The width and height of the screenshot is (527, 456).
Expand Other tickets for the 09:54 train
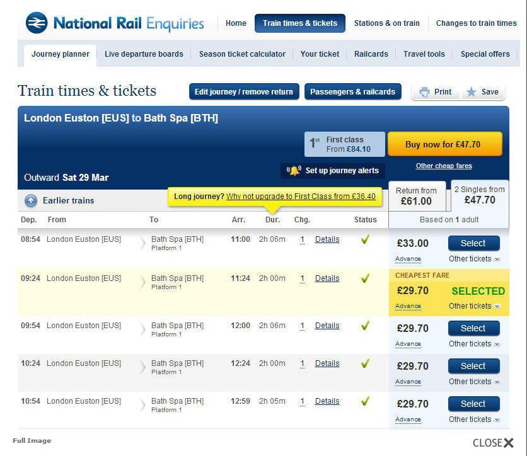(x=474, y=344)
